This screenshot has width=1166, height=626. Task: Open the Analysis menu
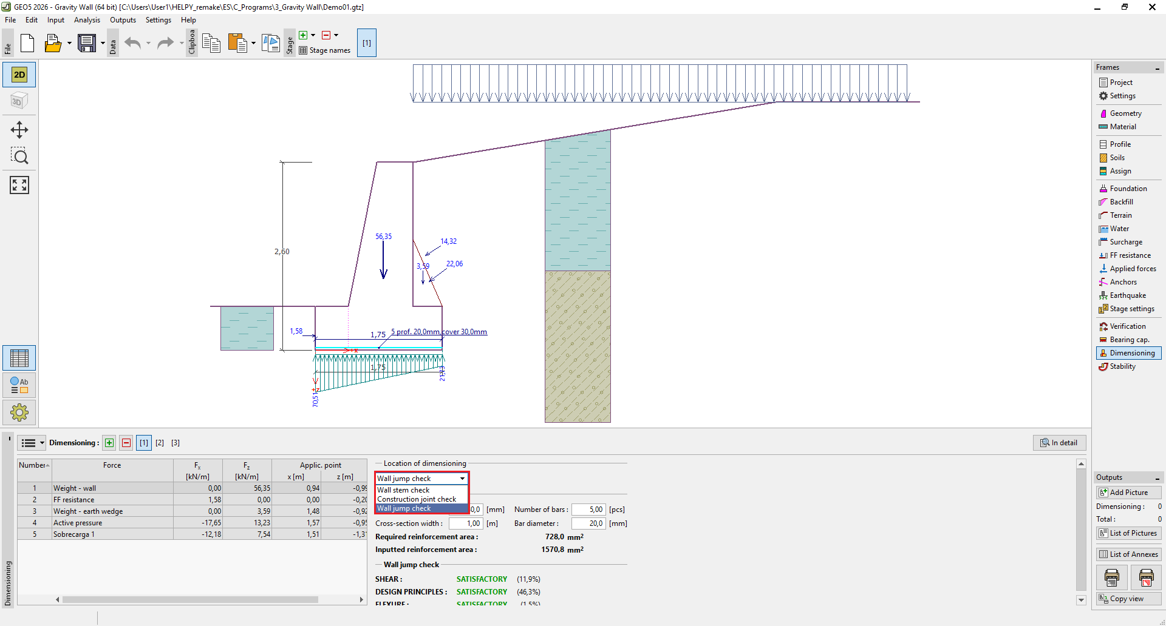[87, 20]
